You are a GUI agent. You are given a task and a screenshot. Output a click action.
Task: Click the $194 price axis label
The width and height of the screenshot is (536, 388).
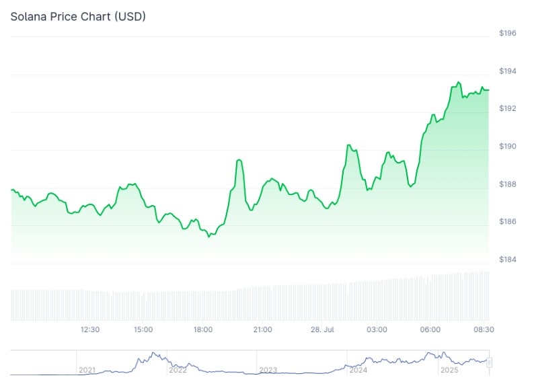point(508,71)
